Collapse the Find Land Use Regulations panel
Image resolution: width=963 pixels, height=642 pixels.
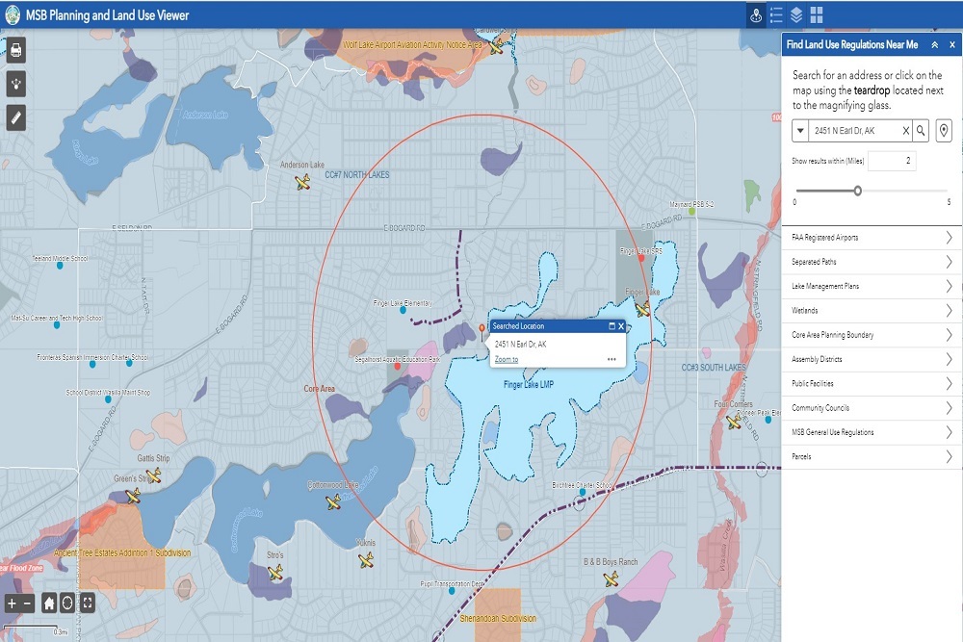(934, 45)
